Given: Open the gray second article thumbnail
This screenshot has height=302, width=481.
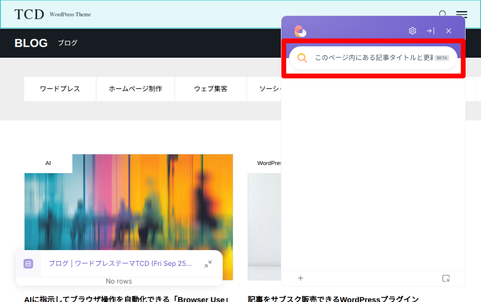Looking at the screenshot, I should (265, 226).
